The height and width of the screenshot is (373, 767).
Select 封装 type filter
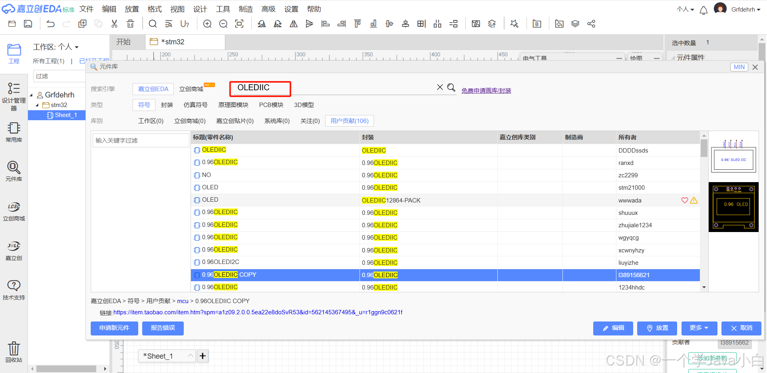tap(167, 105)
